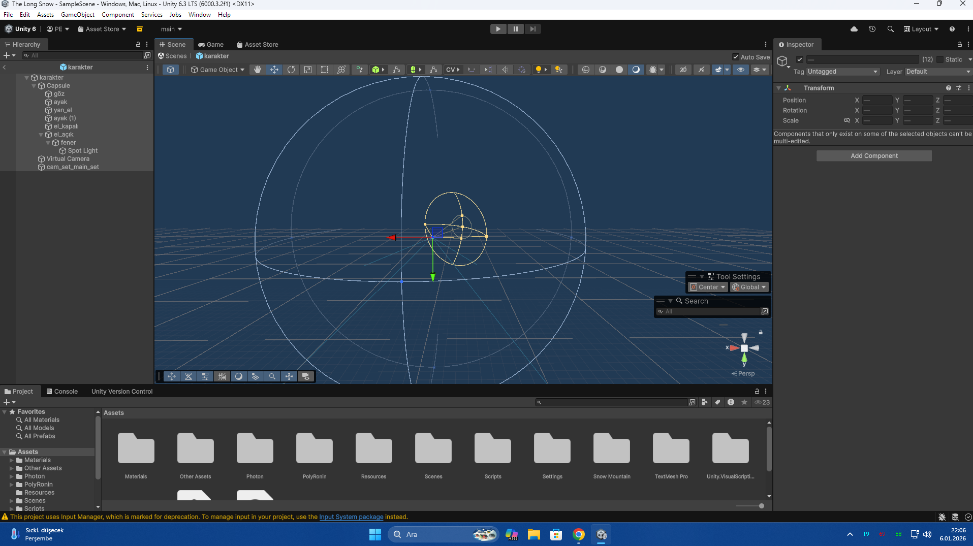The image size is (973, 546).
Task: Toggle the Auto Save checkbox
Action: coord(736,57)
